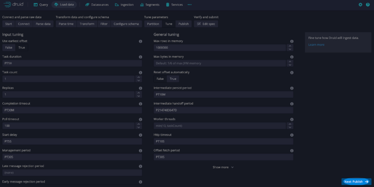Viewport: 374px width, 187px height.
Task: Expand Show more tuning options
Action: [x=223, y=167]
